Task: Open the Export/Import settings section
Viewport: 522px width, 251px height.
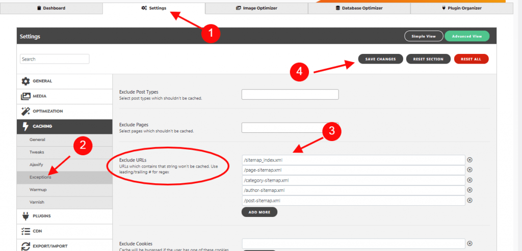Action: [x=65, y=246]
